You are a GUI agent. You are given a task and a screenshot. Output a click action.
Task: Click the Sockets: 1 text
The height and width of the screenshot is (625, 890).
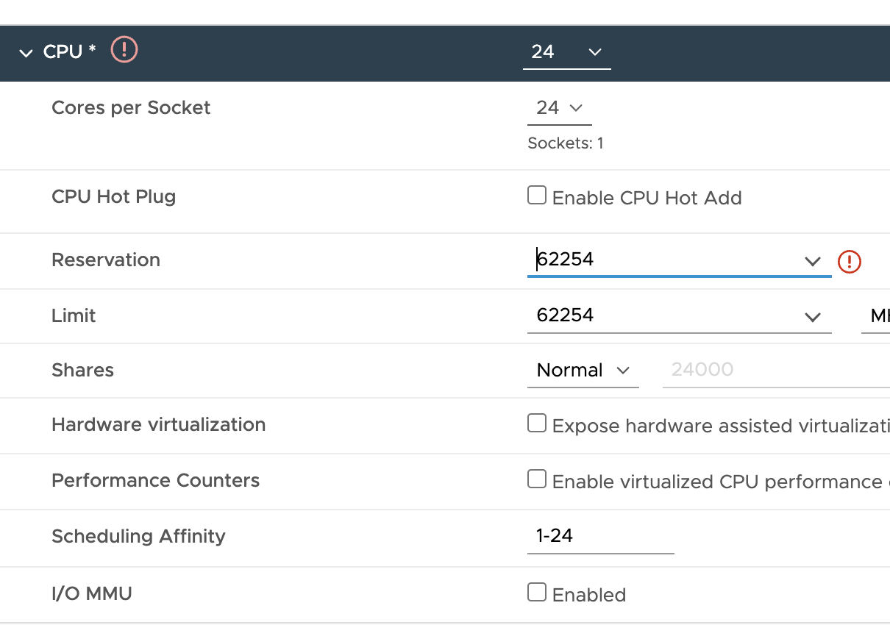pyautogui.click(x=566, y=143)
